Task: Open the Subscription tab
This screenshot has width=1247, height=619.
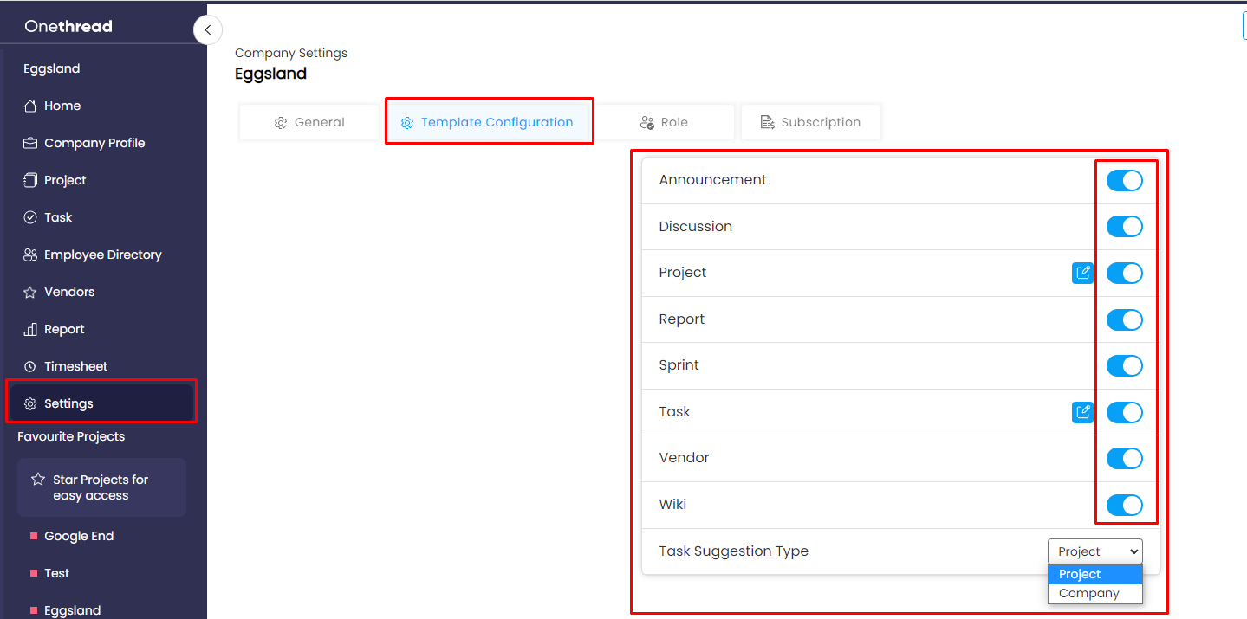Action: (x=810, y=123)
